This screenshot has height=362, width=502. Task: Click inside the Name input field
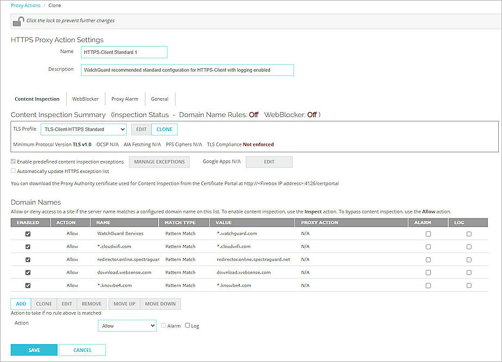pyautogui.click(x=123, y=52)
